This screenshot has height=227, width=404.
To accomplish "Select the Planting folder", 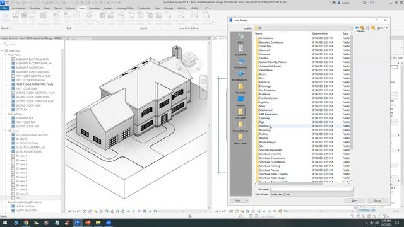I will point(264,126).
